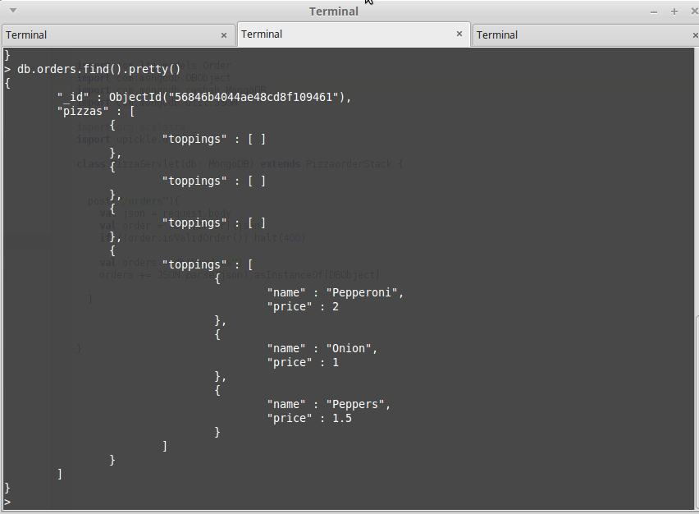Click an empty toppings array bracket
The image size is (699, 514).
[254, 139]
